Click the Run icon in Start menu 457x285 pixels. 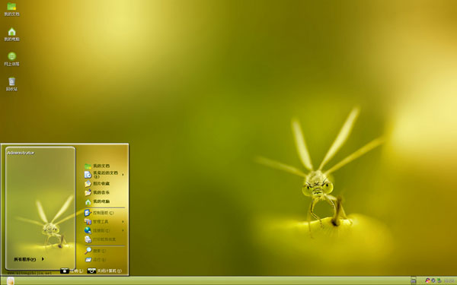pyautogui.click(x=88, y=260)
